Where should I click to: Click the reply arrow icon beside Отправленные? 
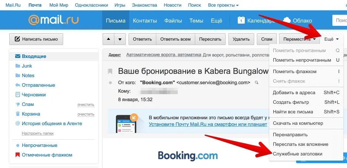[x=18, y=85]
